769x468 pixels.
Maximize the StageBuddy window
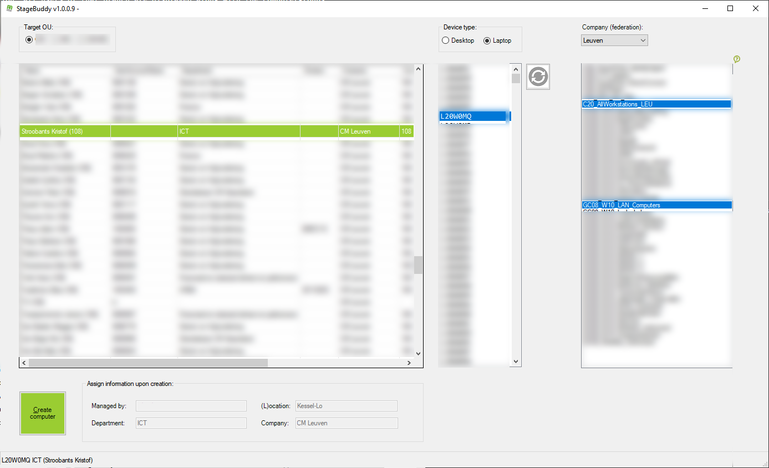pyautogui.click(x=730, y=8)
